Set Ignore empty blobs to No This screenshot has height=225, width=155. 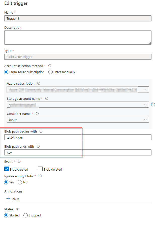pyautogui.click(x=19, y=182)
